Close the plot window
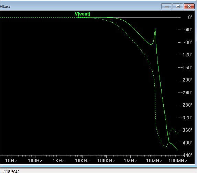197x173 pixels. point(189,7)
